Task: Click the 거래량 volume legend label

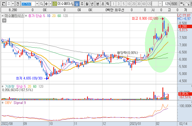Action: click(x=10, y=86)
